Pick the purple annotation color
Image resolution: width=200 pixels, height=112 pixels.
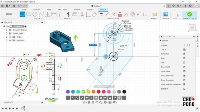tap(68, 91)
